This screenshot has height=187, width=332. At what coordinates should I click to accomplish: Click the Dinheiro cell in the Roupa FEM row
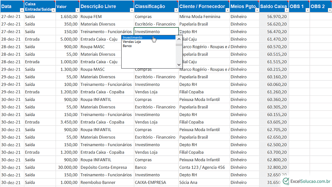coord(244,17)
